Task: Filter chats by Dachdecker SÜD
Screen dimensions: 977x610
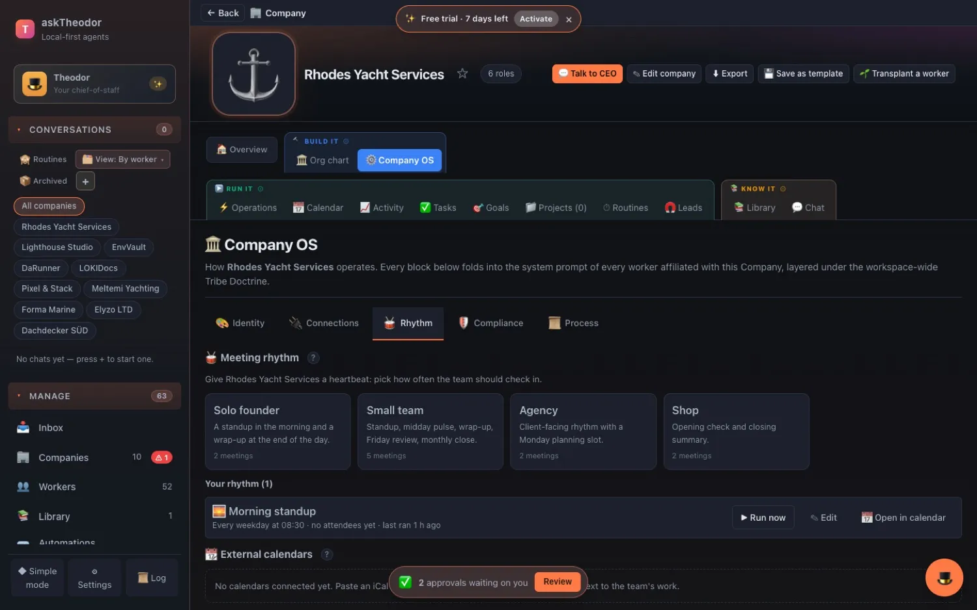Action: [55, 331]
